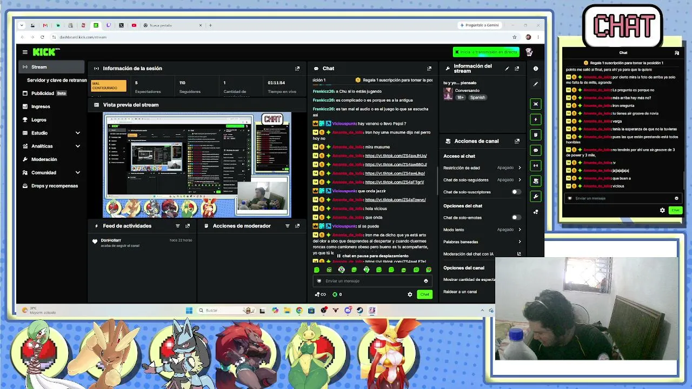Open the Windows Start menu

[x=189, y=310]
